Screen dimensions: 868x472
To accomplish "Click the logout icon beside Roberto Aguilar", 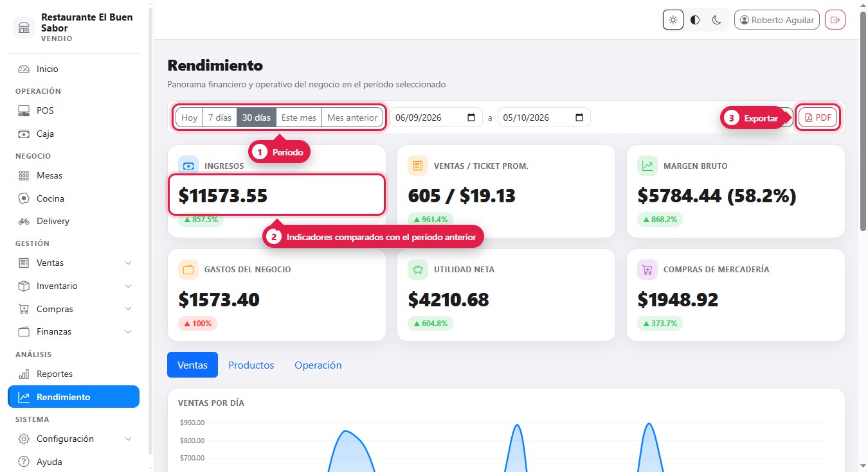I will 835,20.
